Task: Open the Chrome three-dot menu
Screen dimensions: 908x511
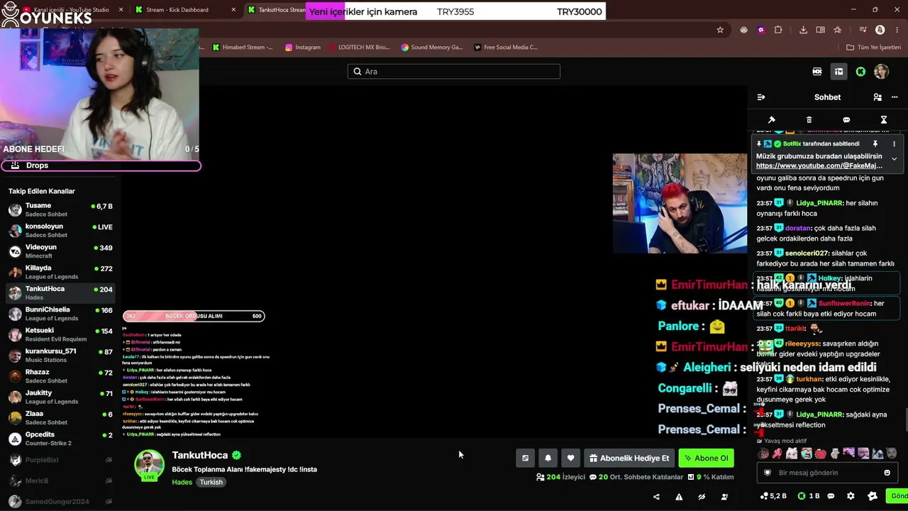Action: pos(897,30)
